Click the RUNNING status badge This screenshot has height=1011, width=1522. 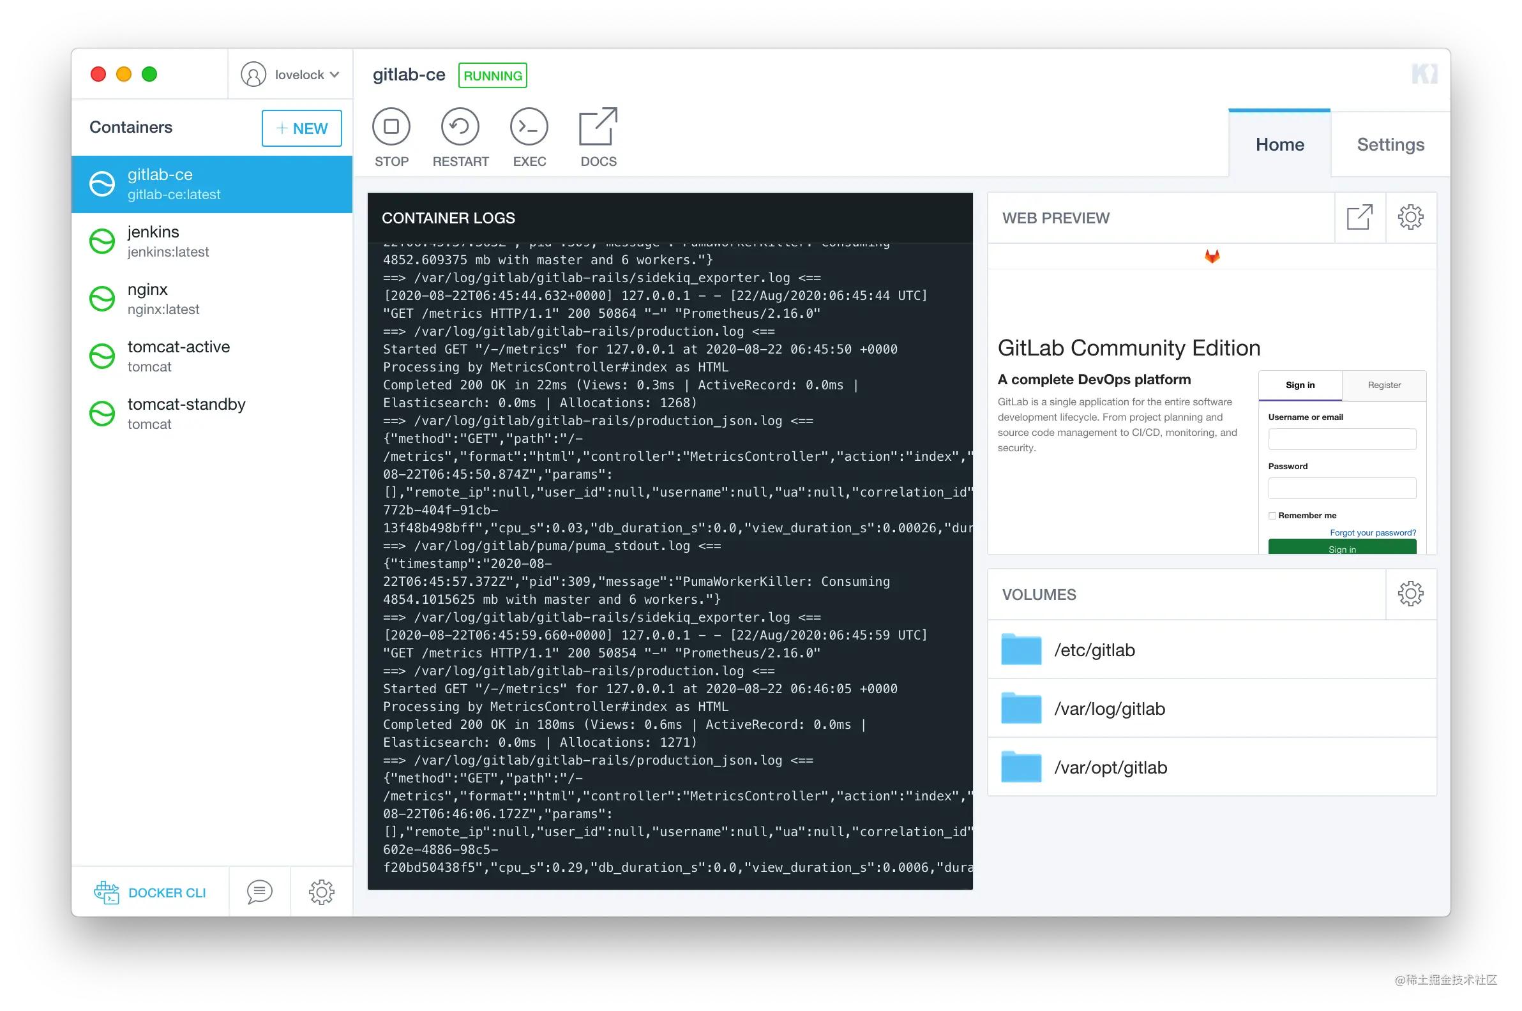pyautogui.click(x=492, y=75)
